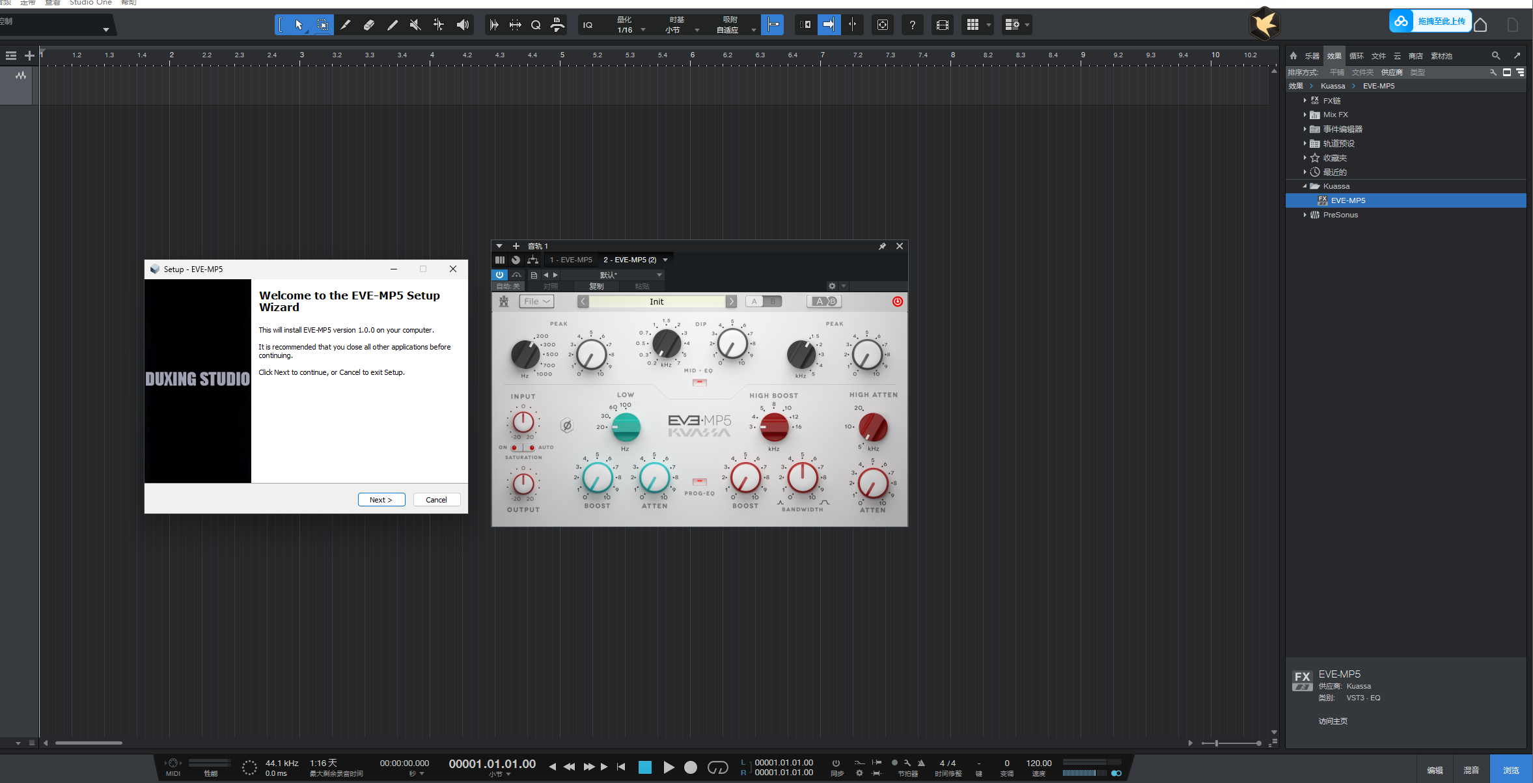The image size is (1533, 783).
Task: Switch to the 商店 browser tab
Action: (x=1416, y=56)
